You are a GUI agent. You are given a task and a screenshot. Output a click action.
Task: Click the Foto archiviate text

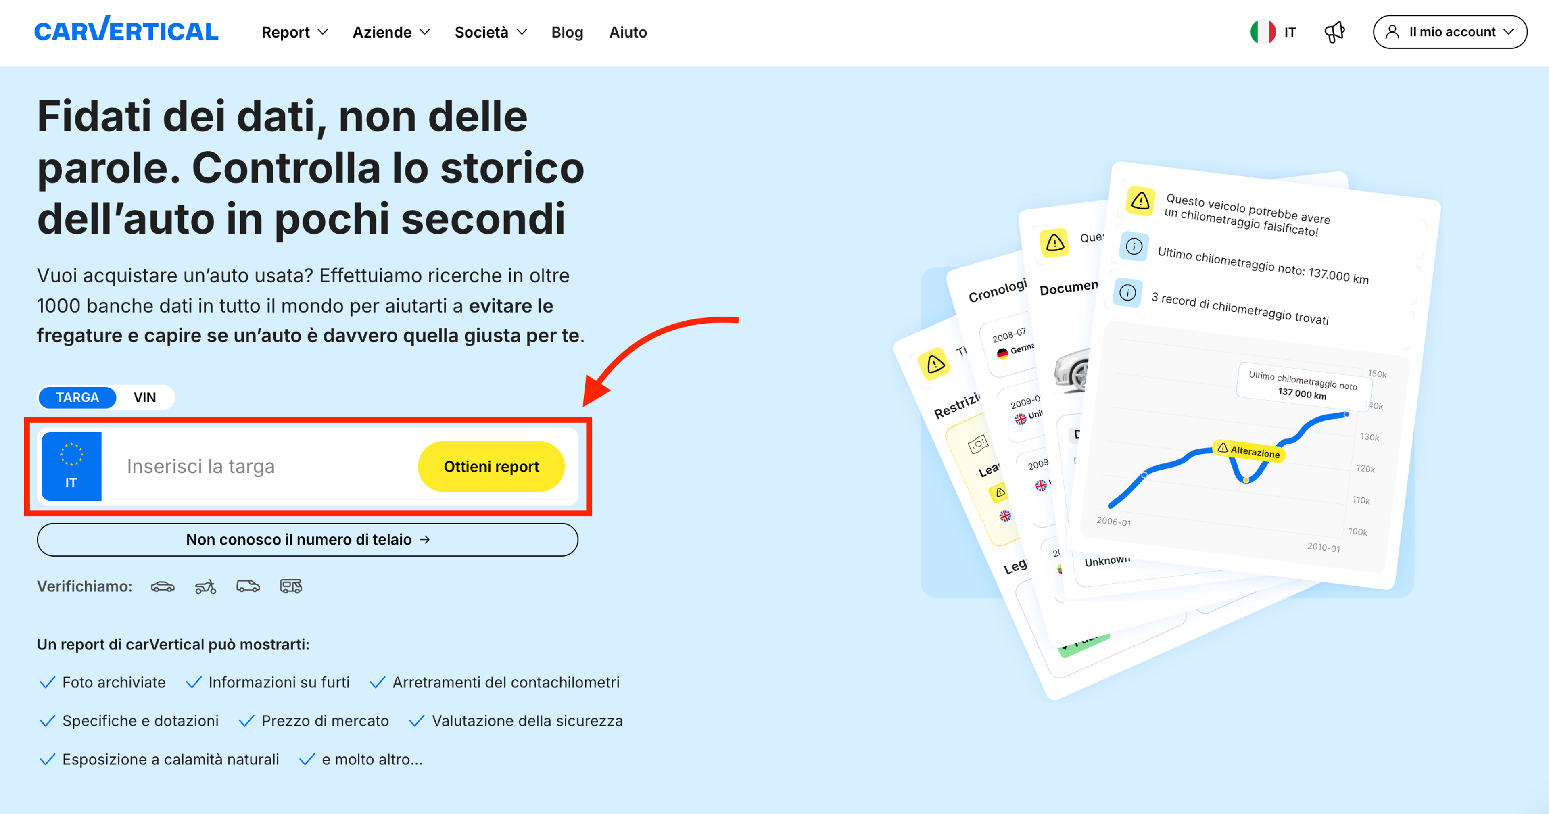(114, 683)
